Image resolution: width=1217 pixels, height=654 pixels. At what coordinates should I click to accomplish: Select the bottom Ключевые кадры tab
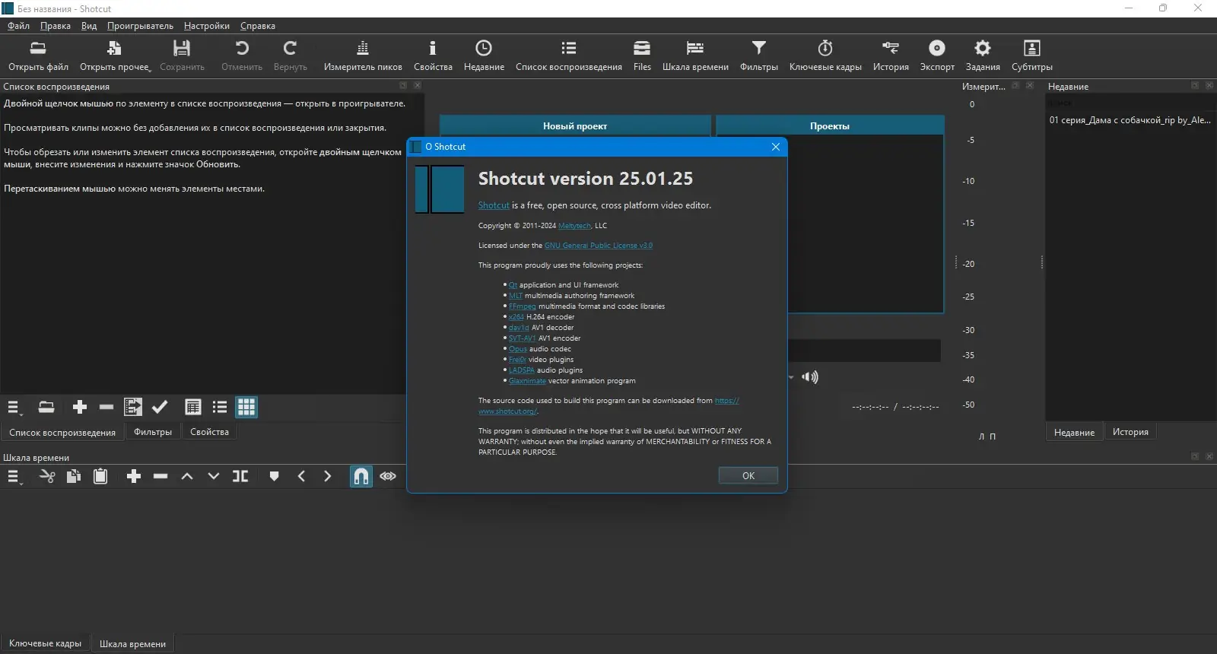pyautogui.click(x=46, y=643)
